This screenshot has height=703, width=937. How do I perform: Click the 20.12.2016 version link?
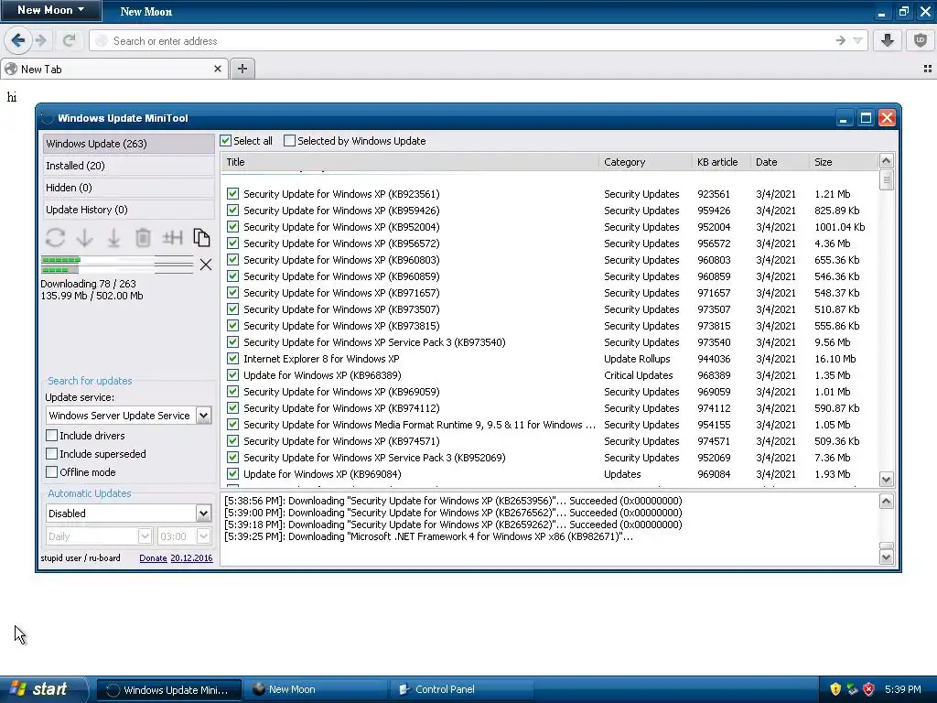pyautogui.click(x=191, y=557)
